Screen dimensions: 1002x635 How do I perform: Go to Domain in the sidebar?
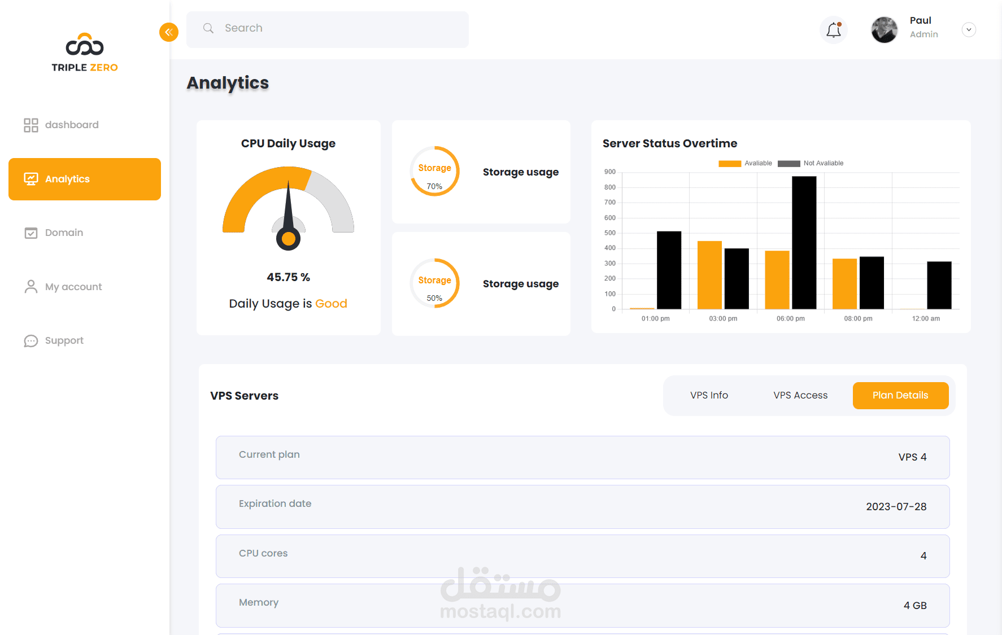click(85, 233)
